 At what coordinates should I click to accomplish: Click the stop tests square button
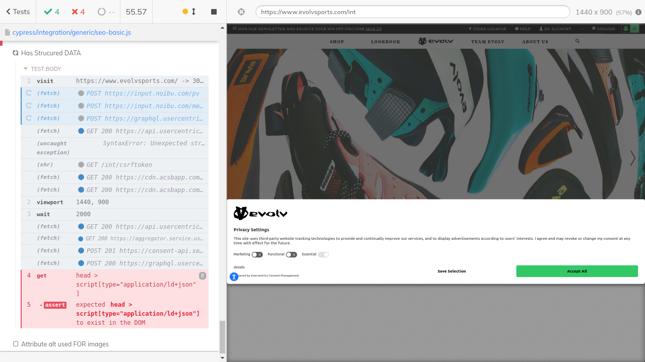pyautogui.click(x=214, y=12)
